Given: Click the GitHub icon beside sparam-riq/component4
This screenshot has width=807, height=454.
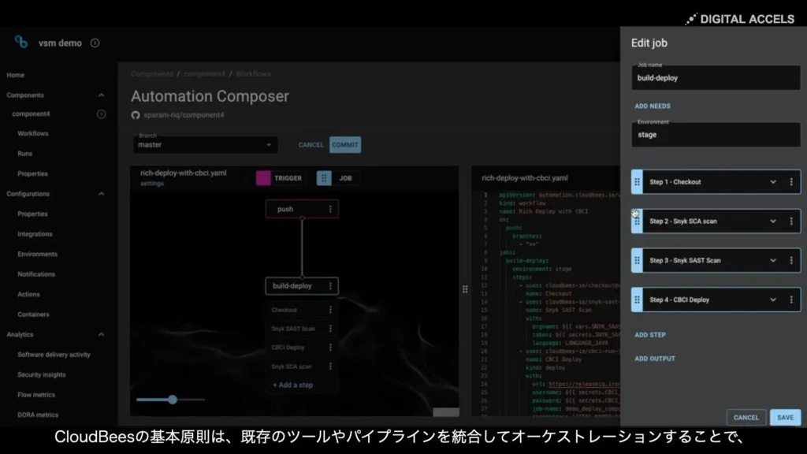Looking at the screenshot, I should (x=136, y=115).
